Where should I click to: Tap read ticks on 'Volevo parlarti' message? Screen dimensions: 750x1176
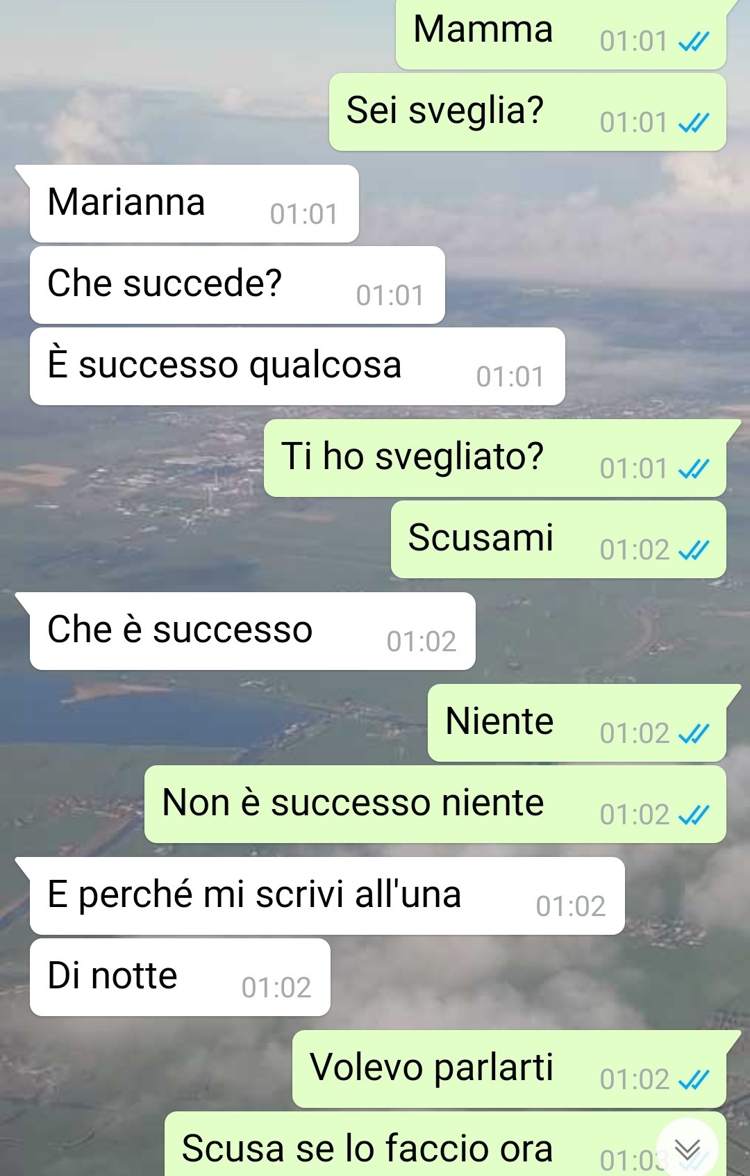[x=694, y=1080]
